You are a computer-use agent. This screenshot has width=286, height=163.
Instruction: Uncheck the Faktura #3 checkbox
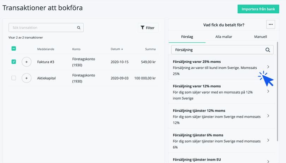pos(14,62)
